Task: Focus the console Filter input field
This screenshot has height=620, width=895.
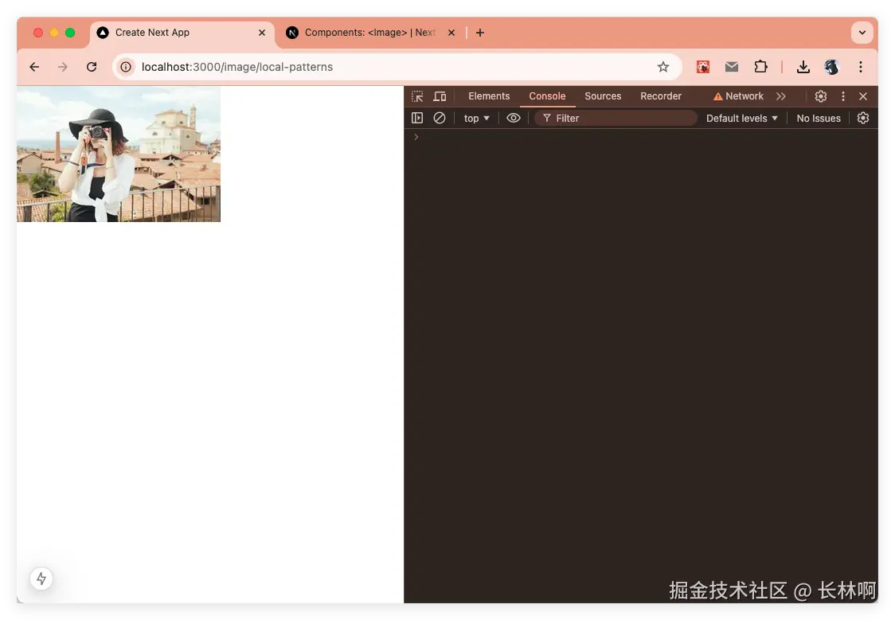Action: coord(616,118)
